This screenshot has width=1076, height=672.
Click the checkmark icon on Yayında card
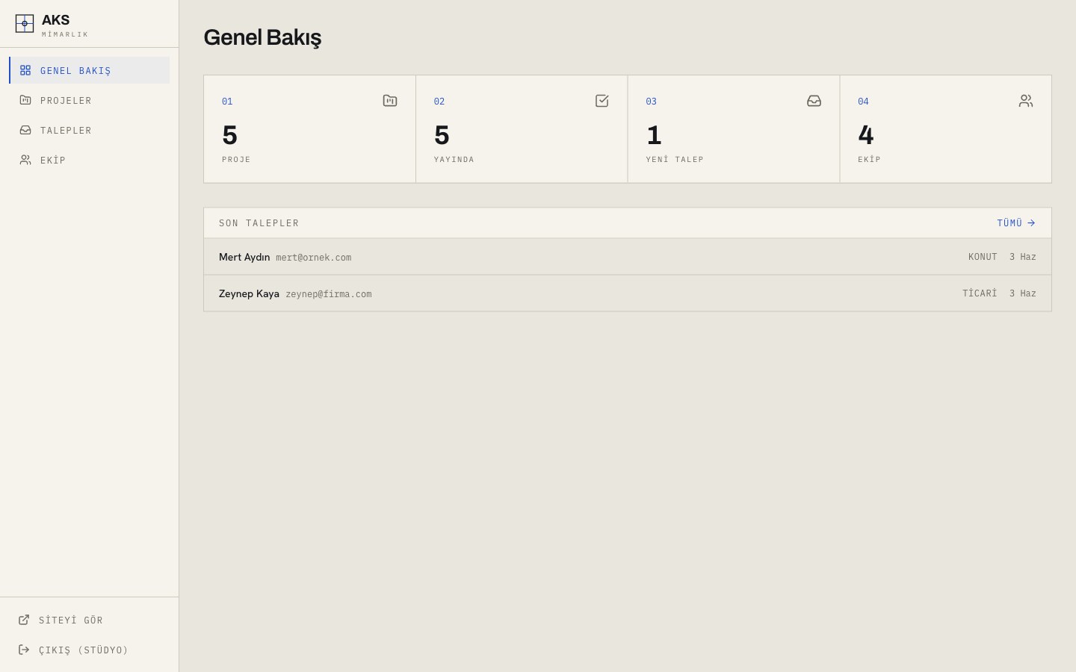tap(602, 101)
